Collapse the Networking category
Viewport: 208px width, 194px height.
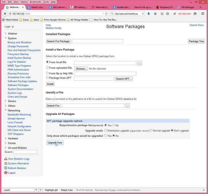coord(6,110)
